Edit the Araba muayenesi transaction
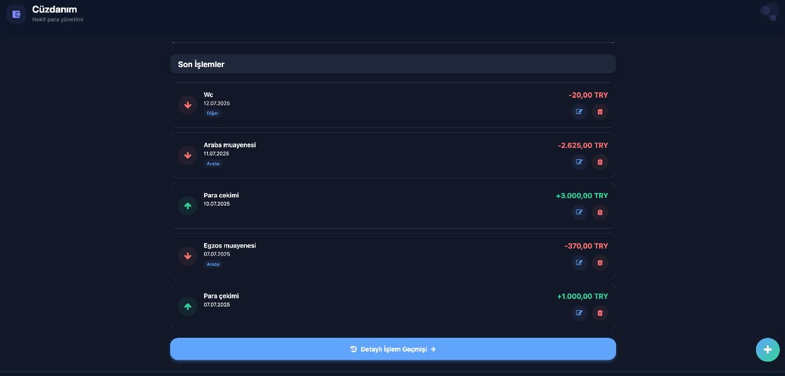 [579, 162]
